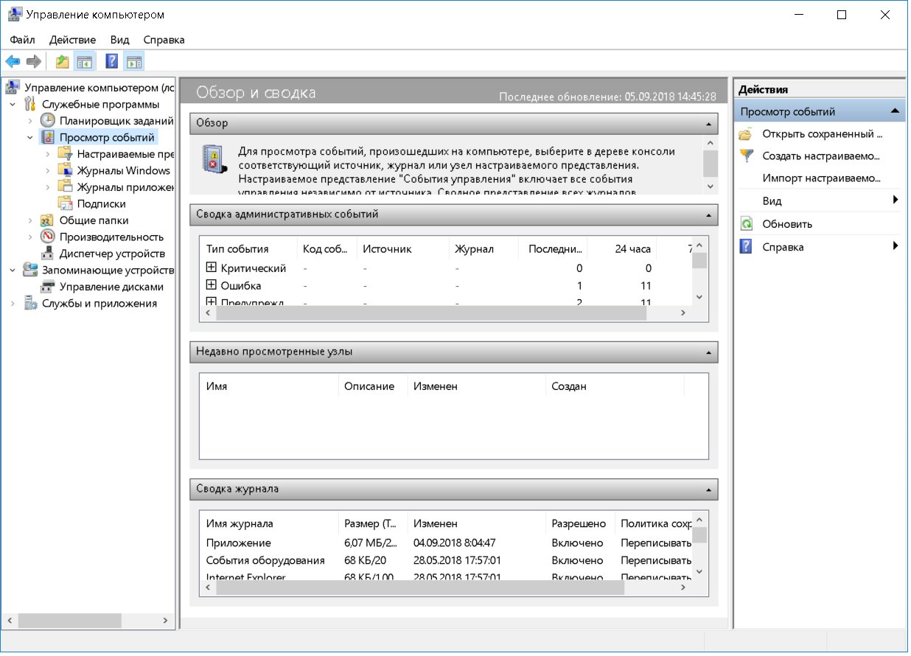Click the Диспетчер устройств icon
Viewport: 911px width, 656px height.
click(x=48, y=254)
